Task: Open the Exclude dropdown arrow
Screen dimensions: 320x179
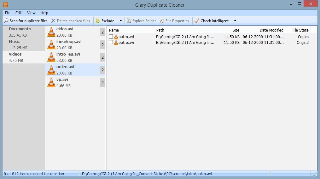Action: click(x=121, y=21)
